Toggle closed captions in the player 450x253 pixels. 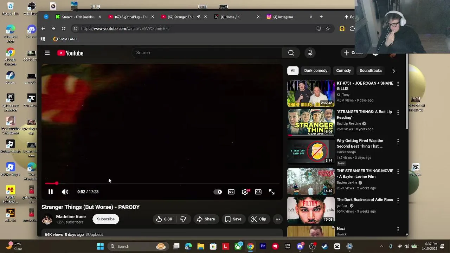tap(231, 192)
